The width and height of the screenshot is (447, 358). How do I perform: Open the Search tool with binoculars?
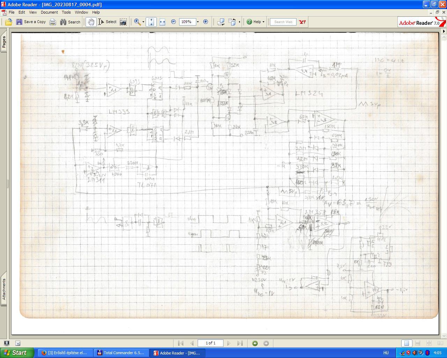(70, 22)
